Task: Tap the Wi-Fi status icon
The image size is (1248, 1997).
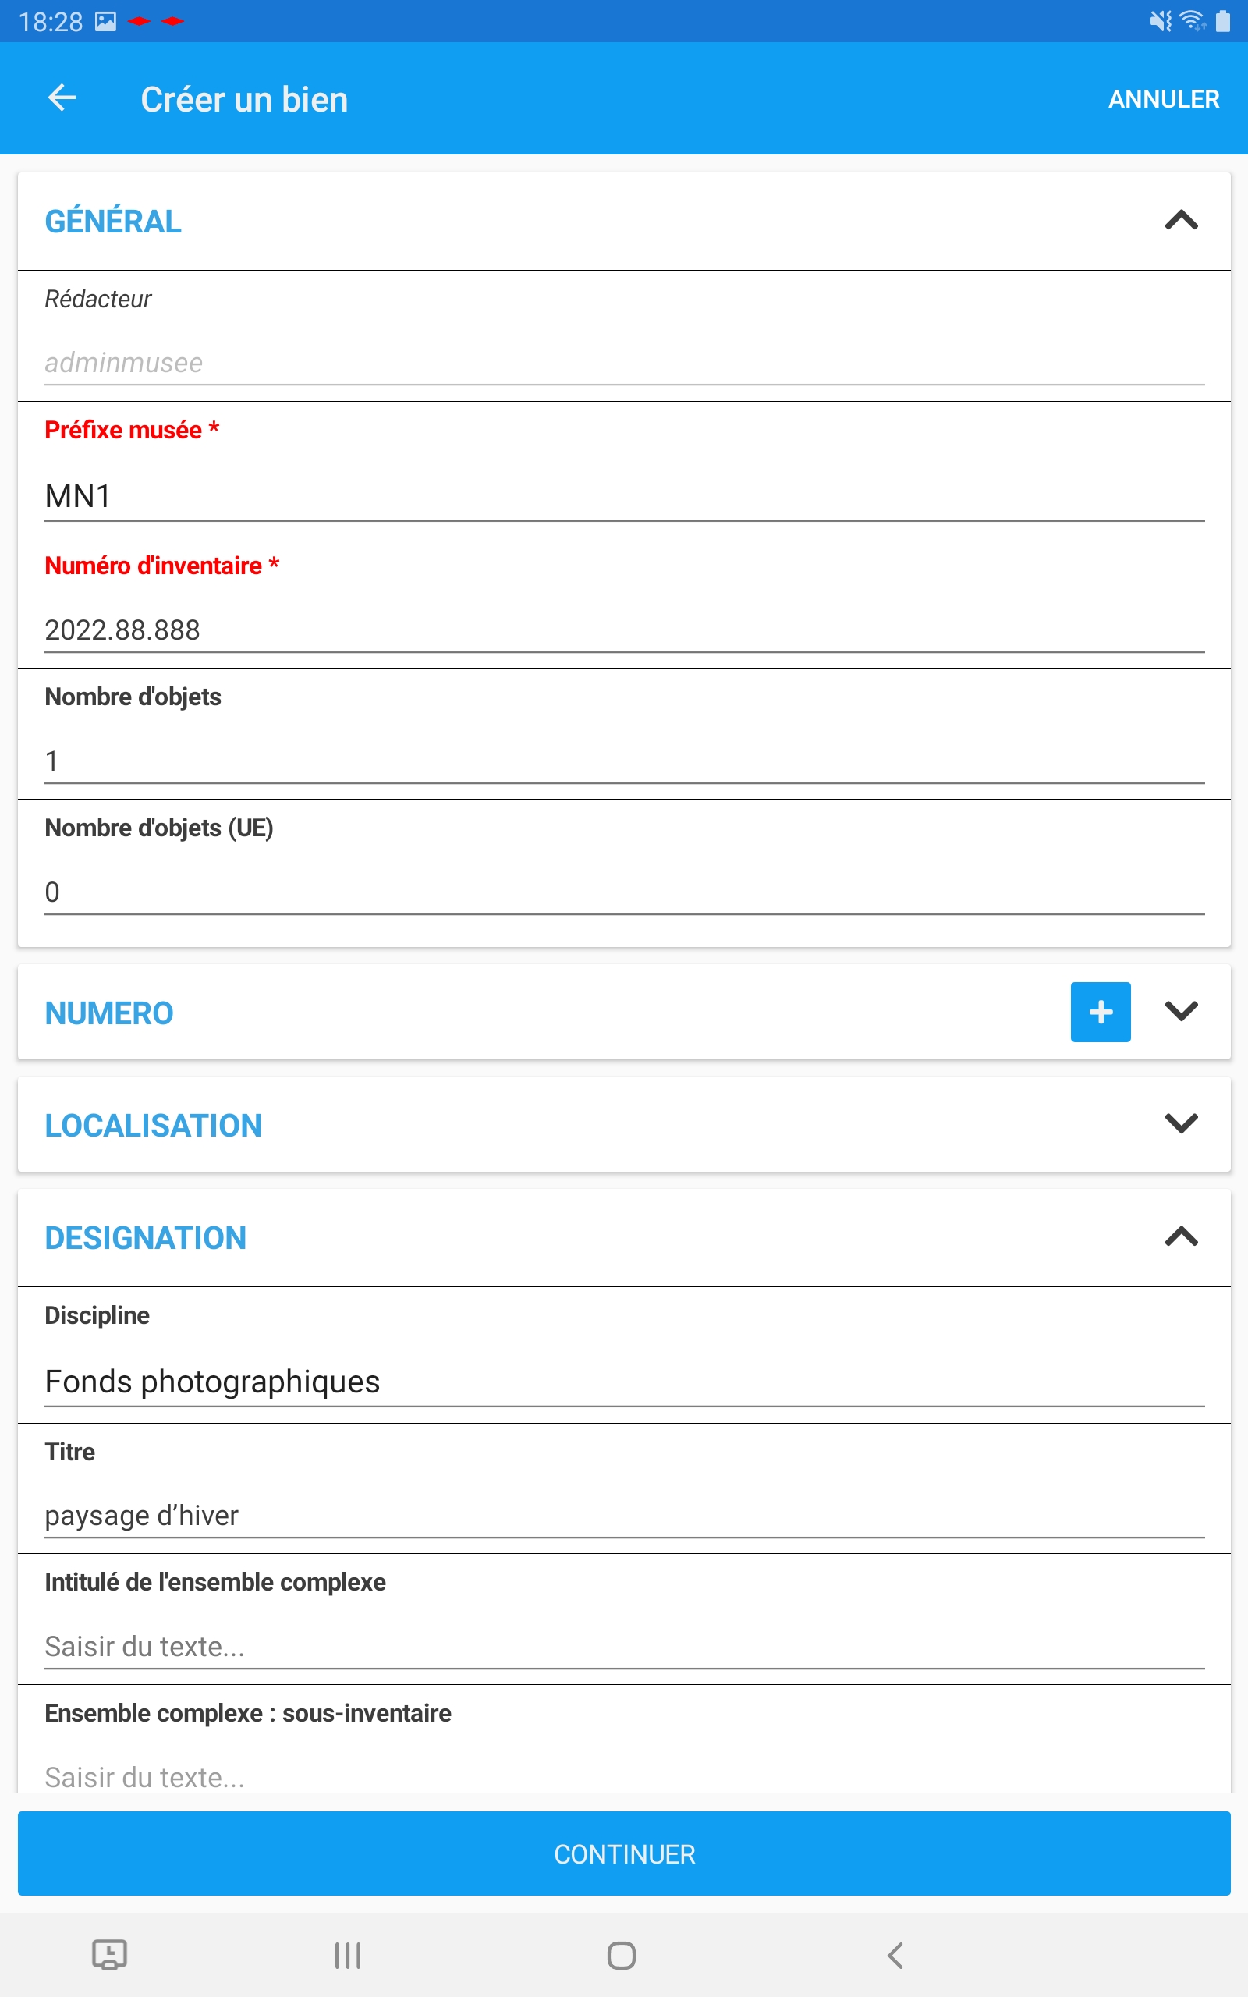Action: click(x=1191, y=22)
